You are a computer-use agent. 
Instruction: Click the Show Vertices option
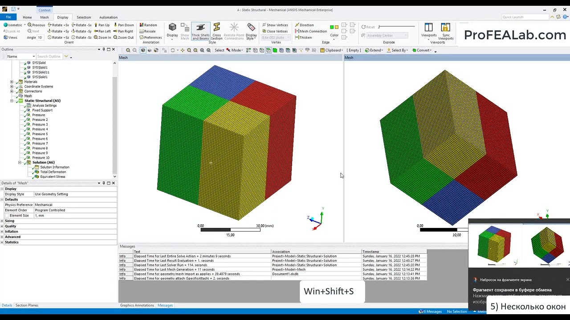click(x=275, y=25)
